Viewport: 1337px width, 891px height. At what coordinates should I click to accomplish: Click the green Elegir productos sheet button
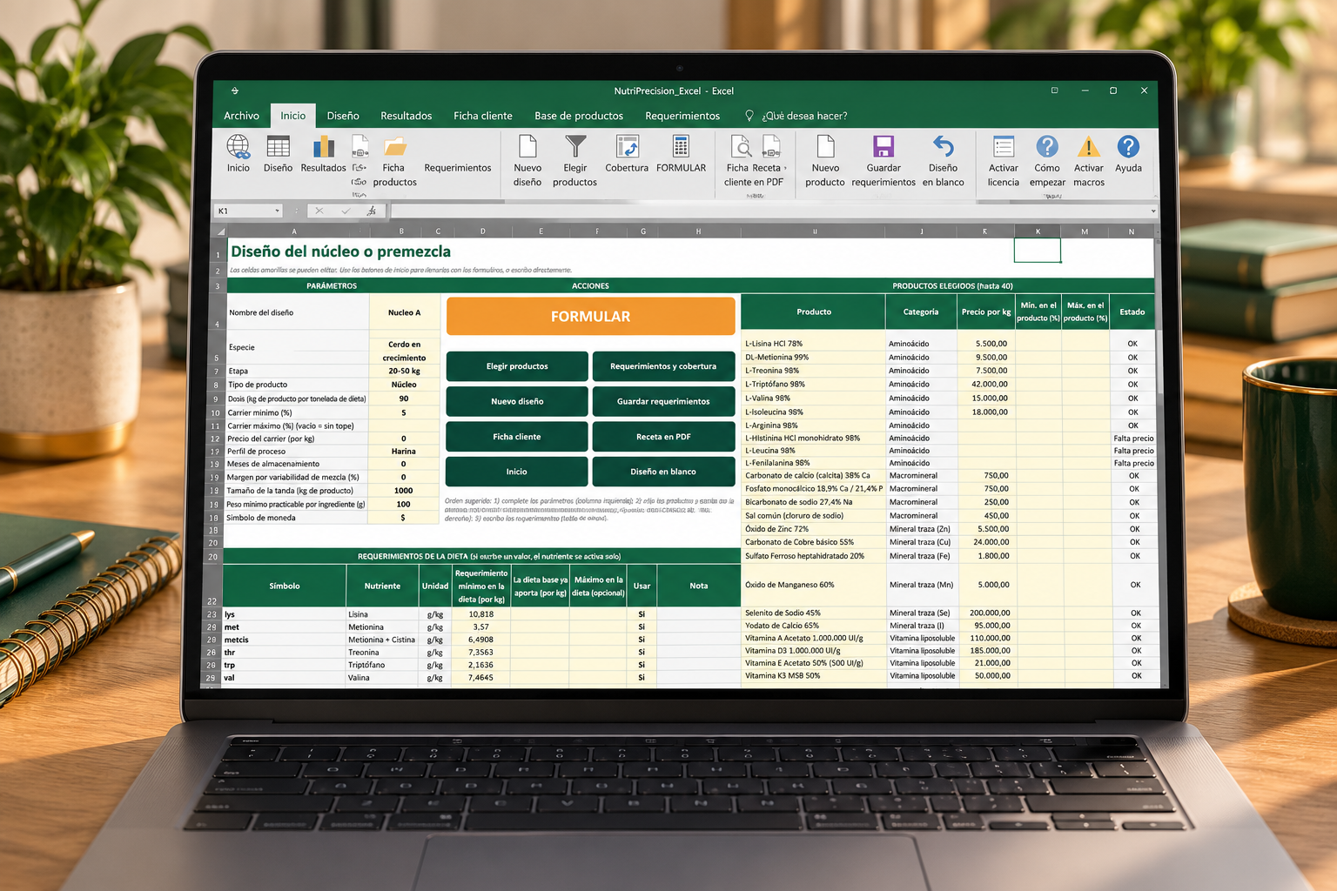(x=517, y=366)
